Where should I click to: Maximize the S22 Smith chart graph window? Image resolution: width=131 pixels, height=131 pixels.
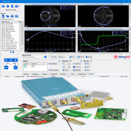[x=127, y=4]
